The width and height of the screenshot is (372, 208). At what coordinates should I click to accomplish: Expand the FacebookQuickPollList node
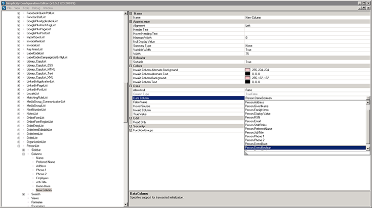[19, 13]
